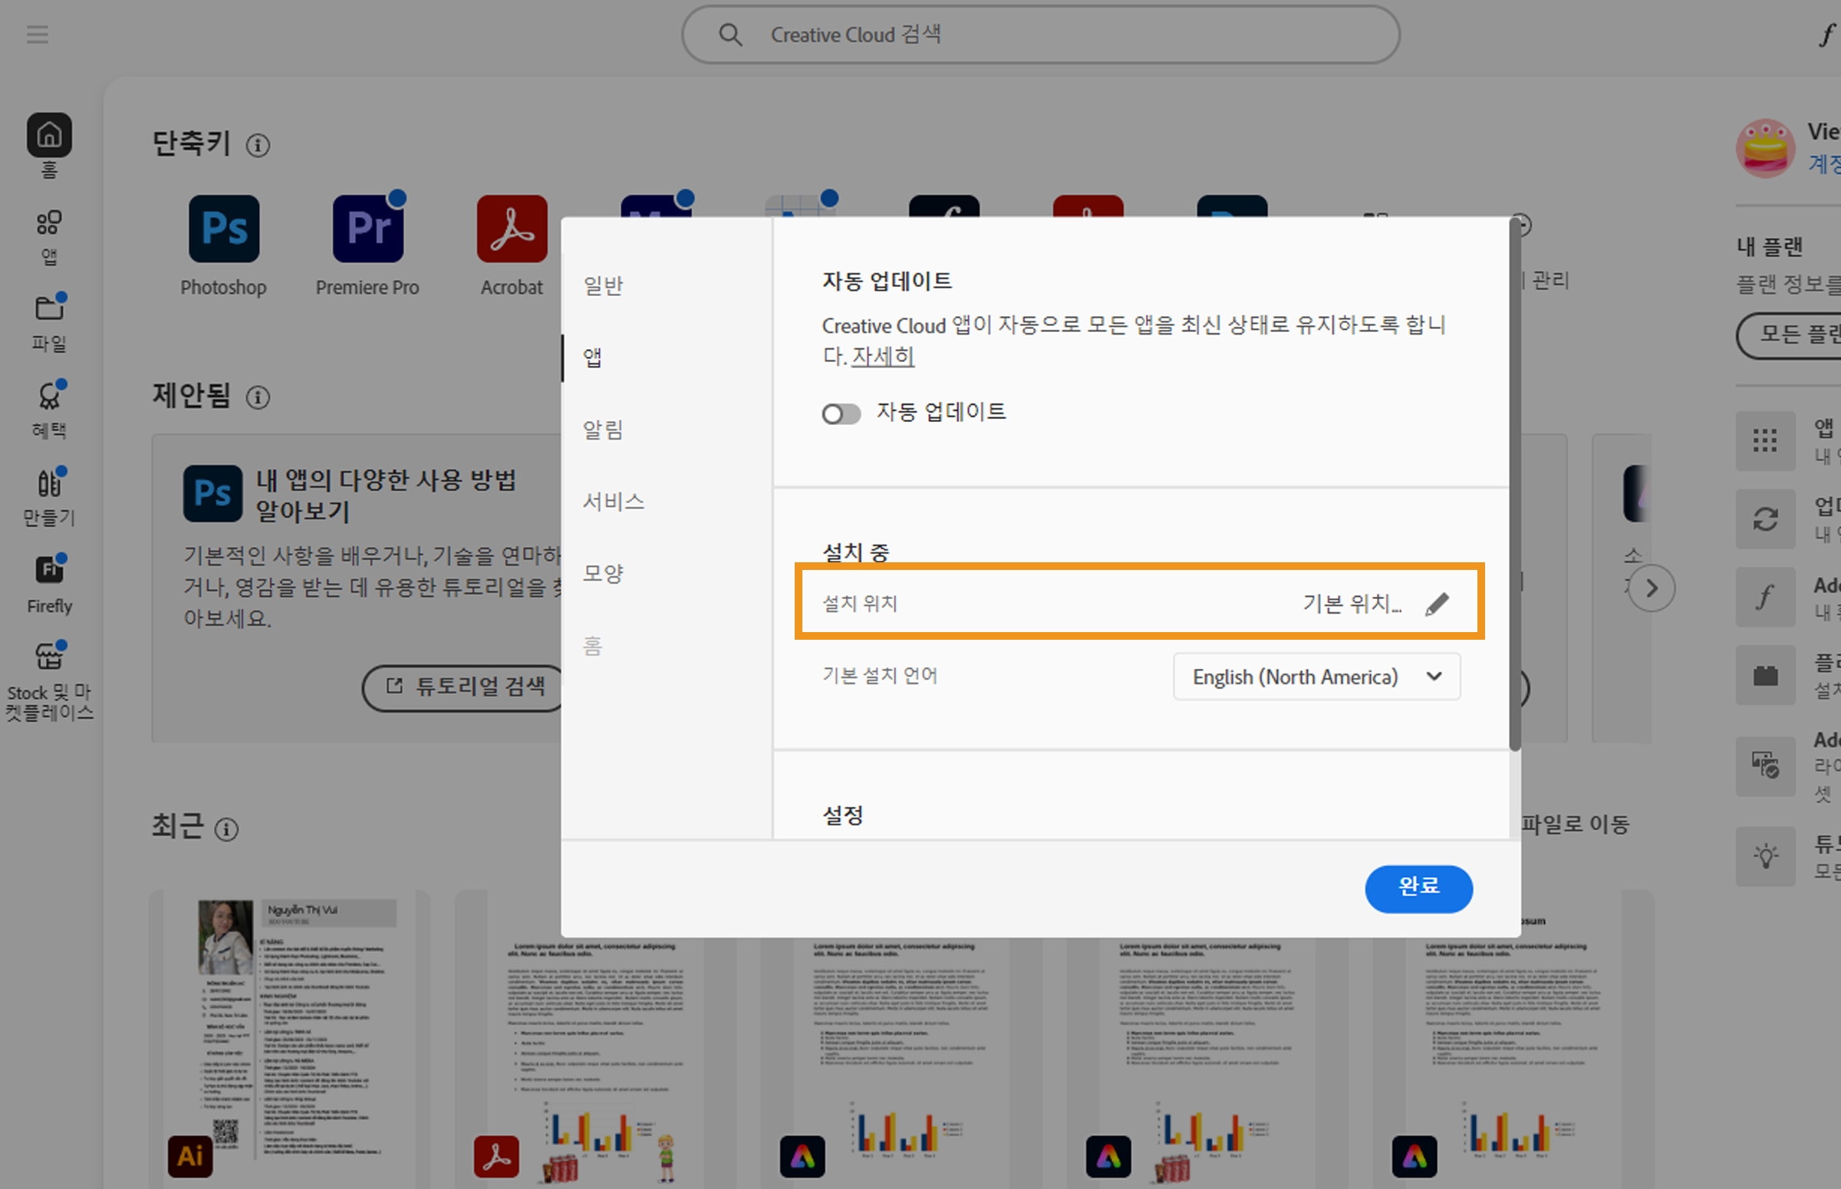
Task: Select Firefly in the left sidebar
Action: point(48,581)
